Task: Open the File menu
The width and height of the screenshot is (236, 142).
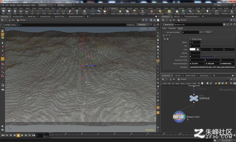Action: [x=3, y=5]
